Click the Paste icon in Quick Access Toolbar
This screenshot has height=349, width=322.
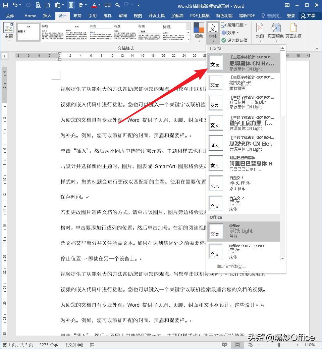(x=57, y=5)
